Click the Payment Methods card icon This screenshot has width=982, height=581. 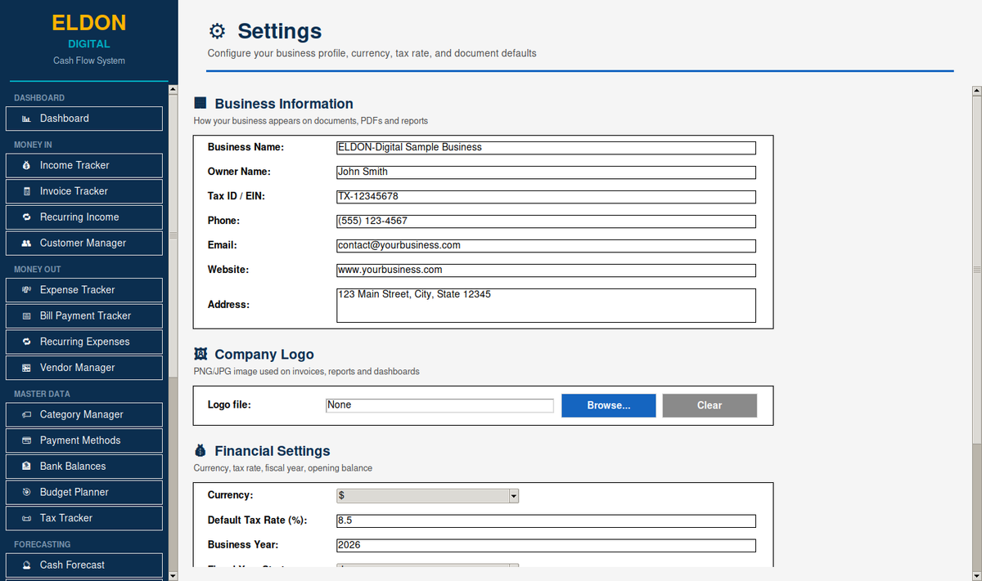[26, 441]
